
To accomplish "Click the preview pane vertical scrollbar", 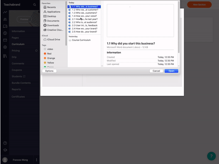I will point(178,27).
